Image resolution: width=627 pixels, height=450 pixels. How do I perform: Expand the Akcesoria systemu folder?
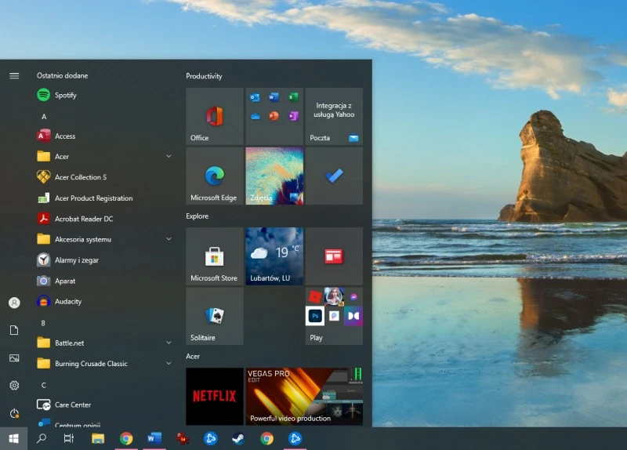tap(169, 239)
